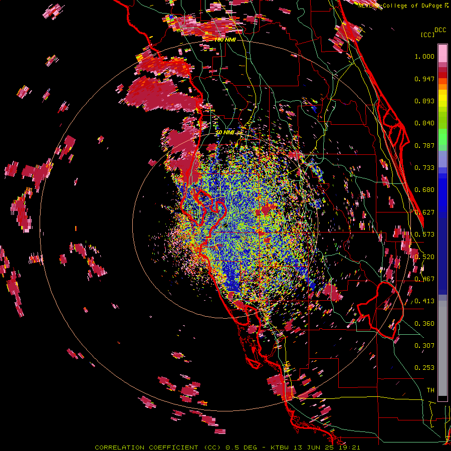Select the 0.360 scale value
451x451 pixels.
coord(424,324)
